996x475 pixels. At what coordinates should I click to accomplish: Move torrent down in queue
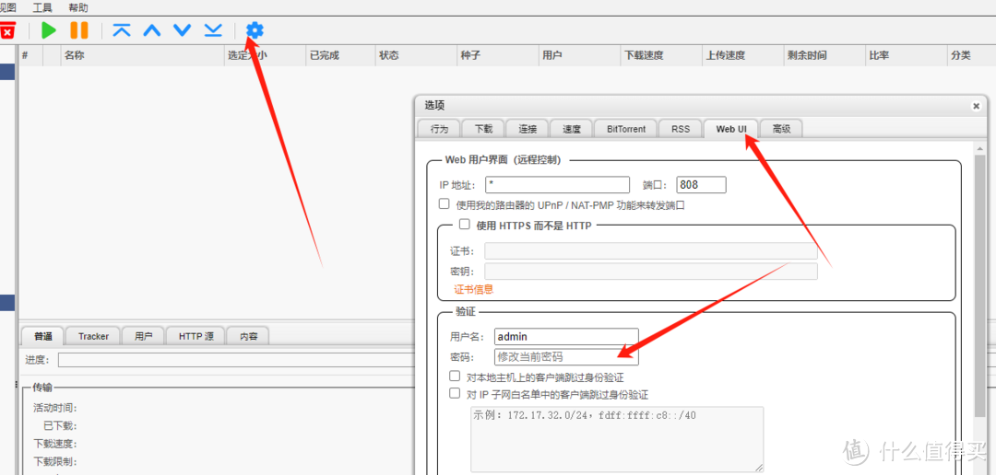click(x=183, y=29)
